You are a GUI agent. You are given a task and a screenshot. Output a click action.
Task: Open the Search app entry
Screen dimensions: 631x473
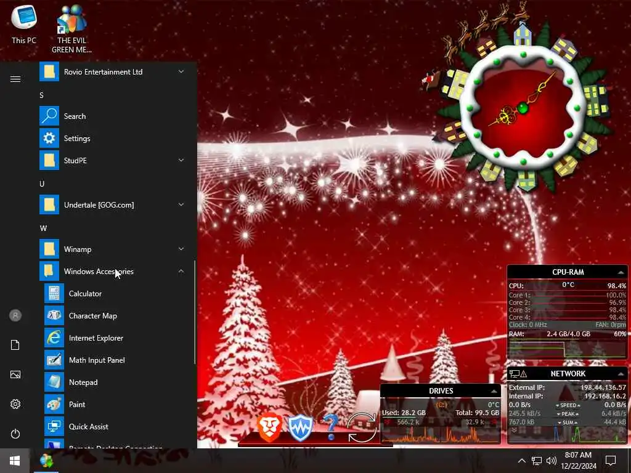pos(113,116)
